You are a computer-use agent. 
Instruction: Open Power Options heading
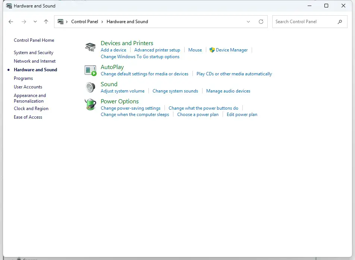[x=120, y=101]
